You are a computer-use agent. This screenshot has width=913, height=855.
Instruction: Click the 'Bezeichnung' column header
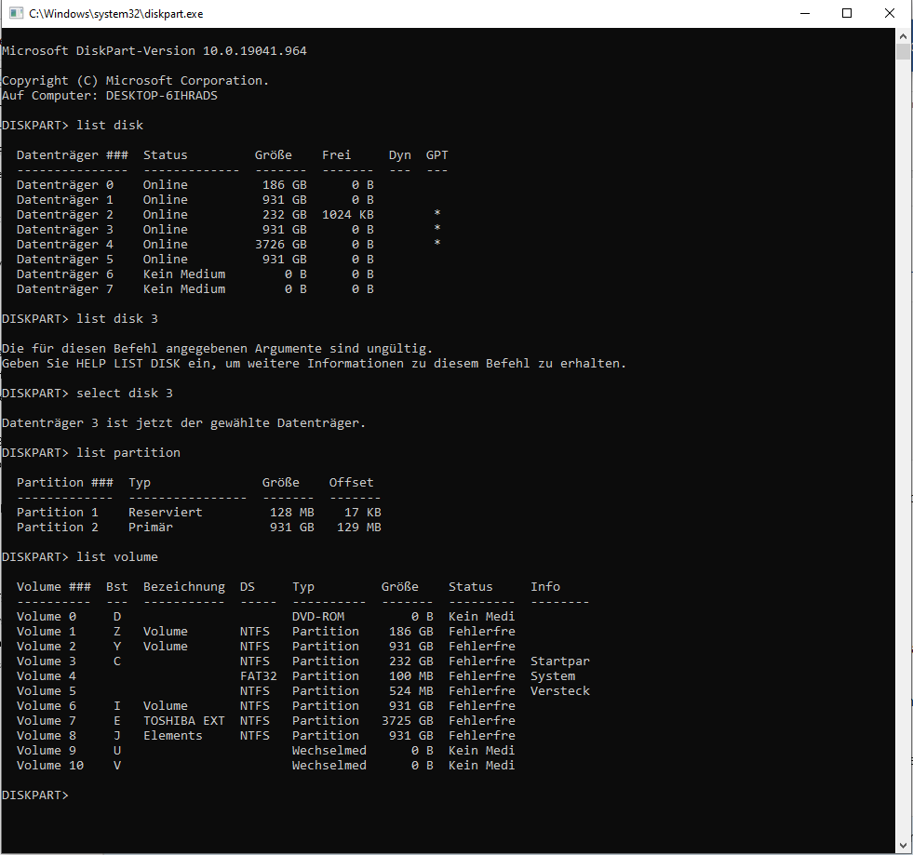184,587
